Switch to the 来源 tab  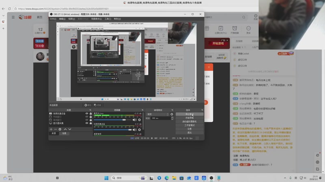tap(54, 133)
